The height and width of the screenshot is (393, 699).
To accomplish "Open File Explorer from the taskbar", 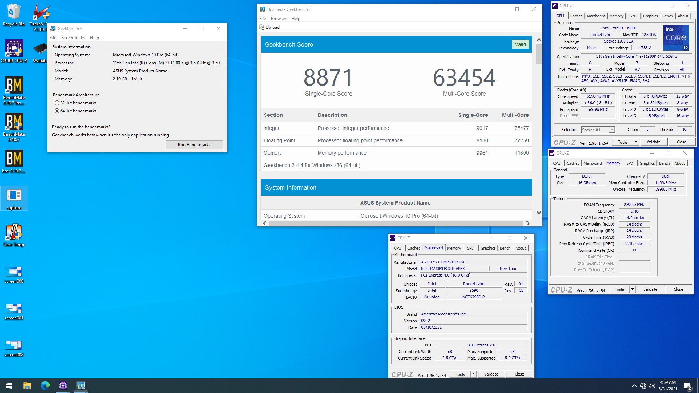I will (27, 386).
